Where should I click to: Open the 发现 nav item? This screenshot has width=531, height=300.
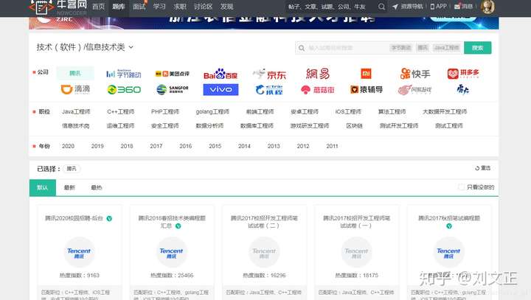coord(226,7)
